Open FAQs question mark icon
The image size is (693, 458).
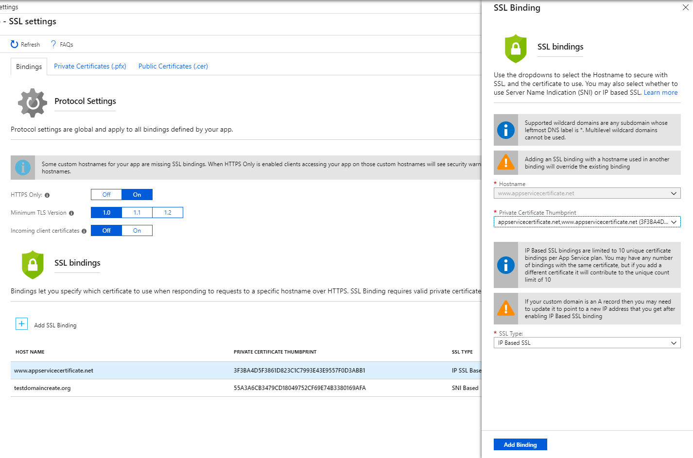point(53,44)
